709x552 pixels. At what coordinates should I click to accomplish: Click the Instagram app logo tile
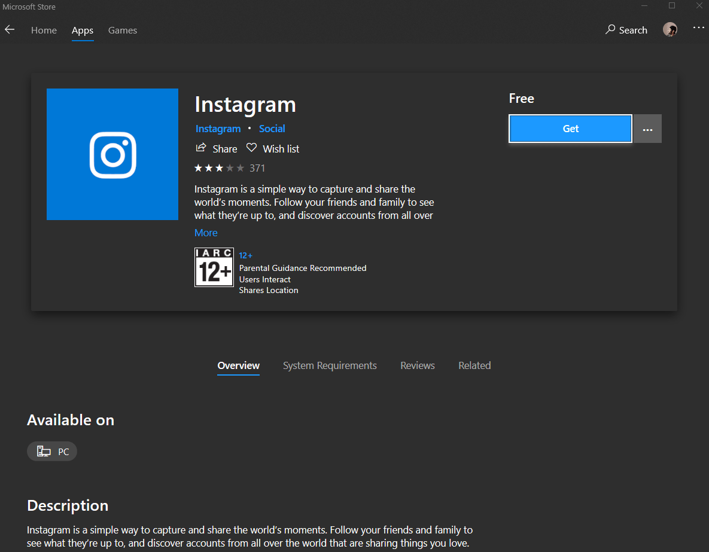click(x=112, y=154)
